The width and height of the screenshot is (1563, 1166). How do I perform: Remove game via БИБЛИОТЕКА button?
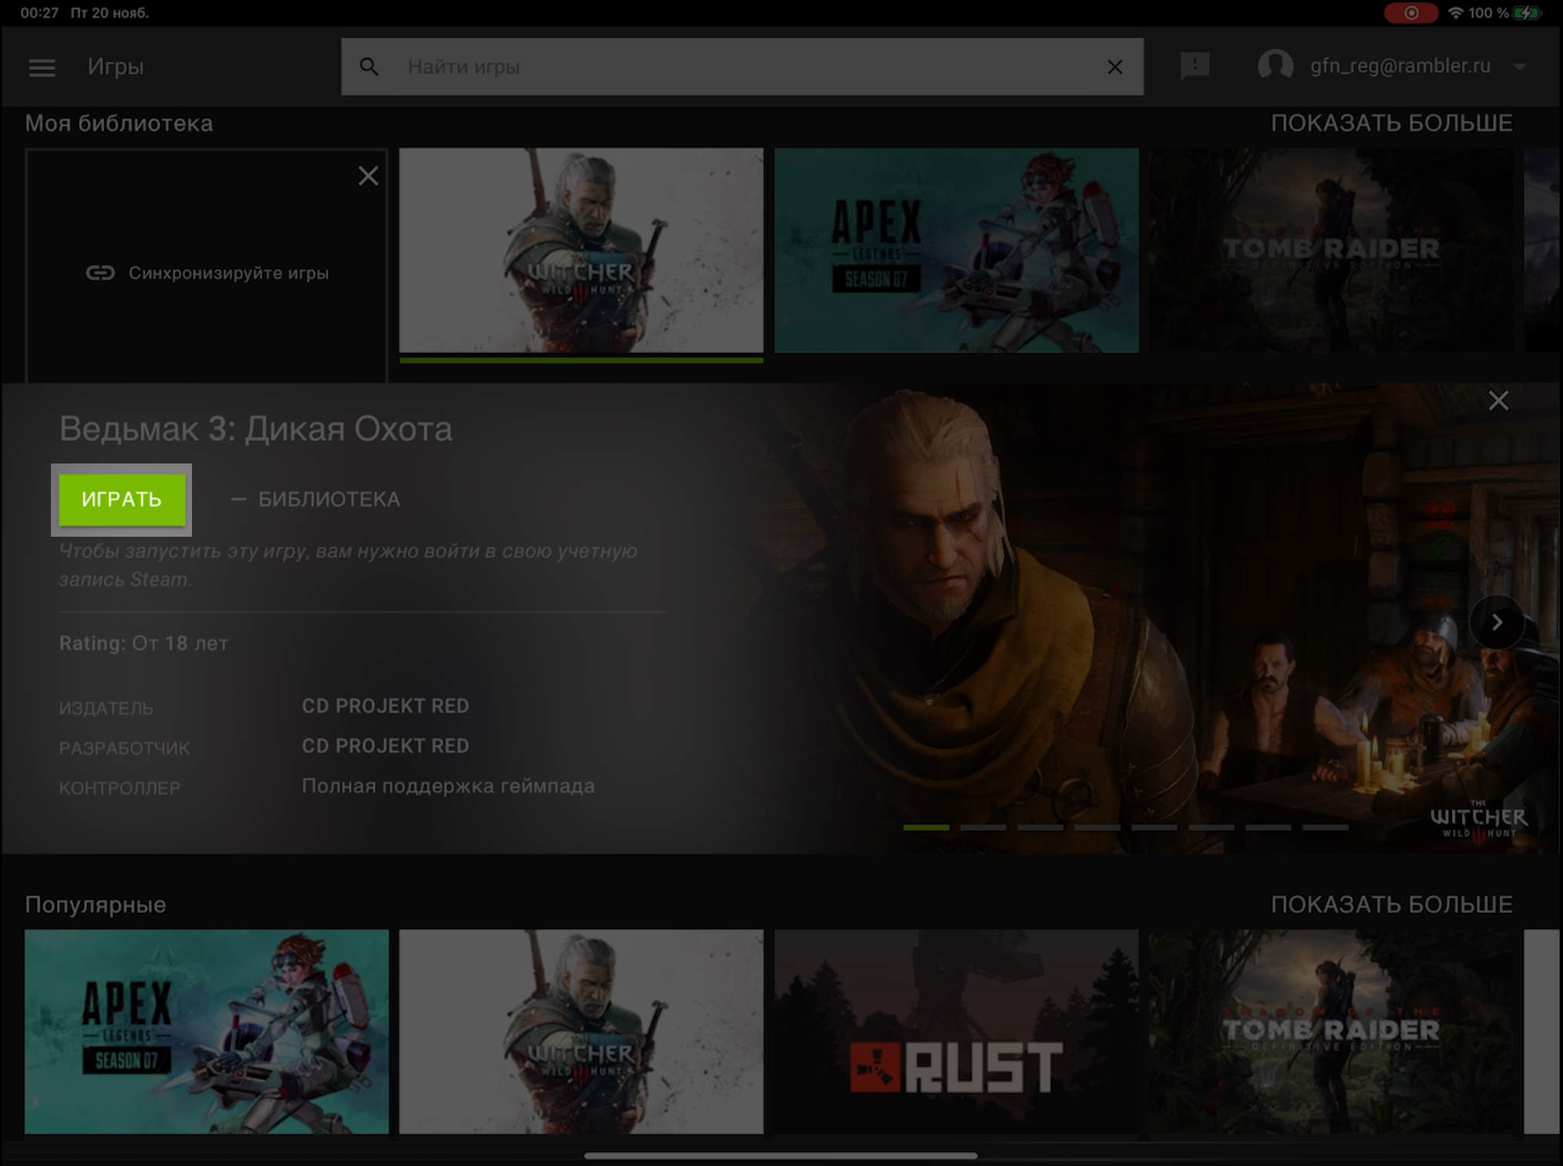tap(315, 499)
